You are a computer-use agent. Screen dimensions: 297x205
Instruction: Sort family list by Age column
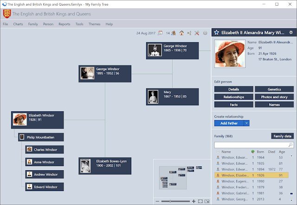pyautogui.click(x=282, y=152)
